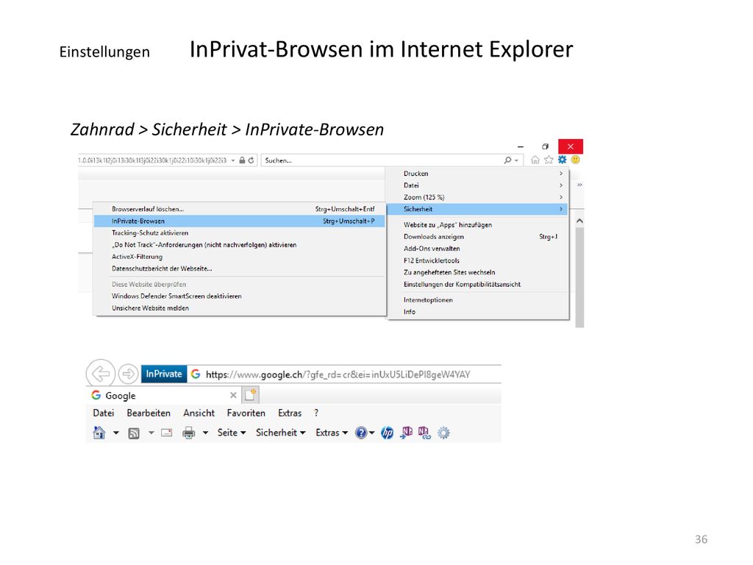753x565 pixels.
Task: Click the google.ch URL in the address bar
Action: click(x=338, y=374)
